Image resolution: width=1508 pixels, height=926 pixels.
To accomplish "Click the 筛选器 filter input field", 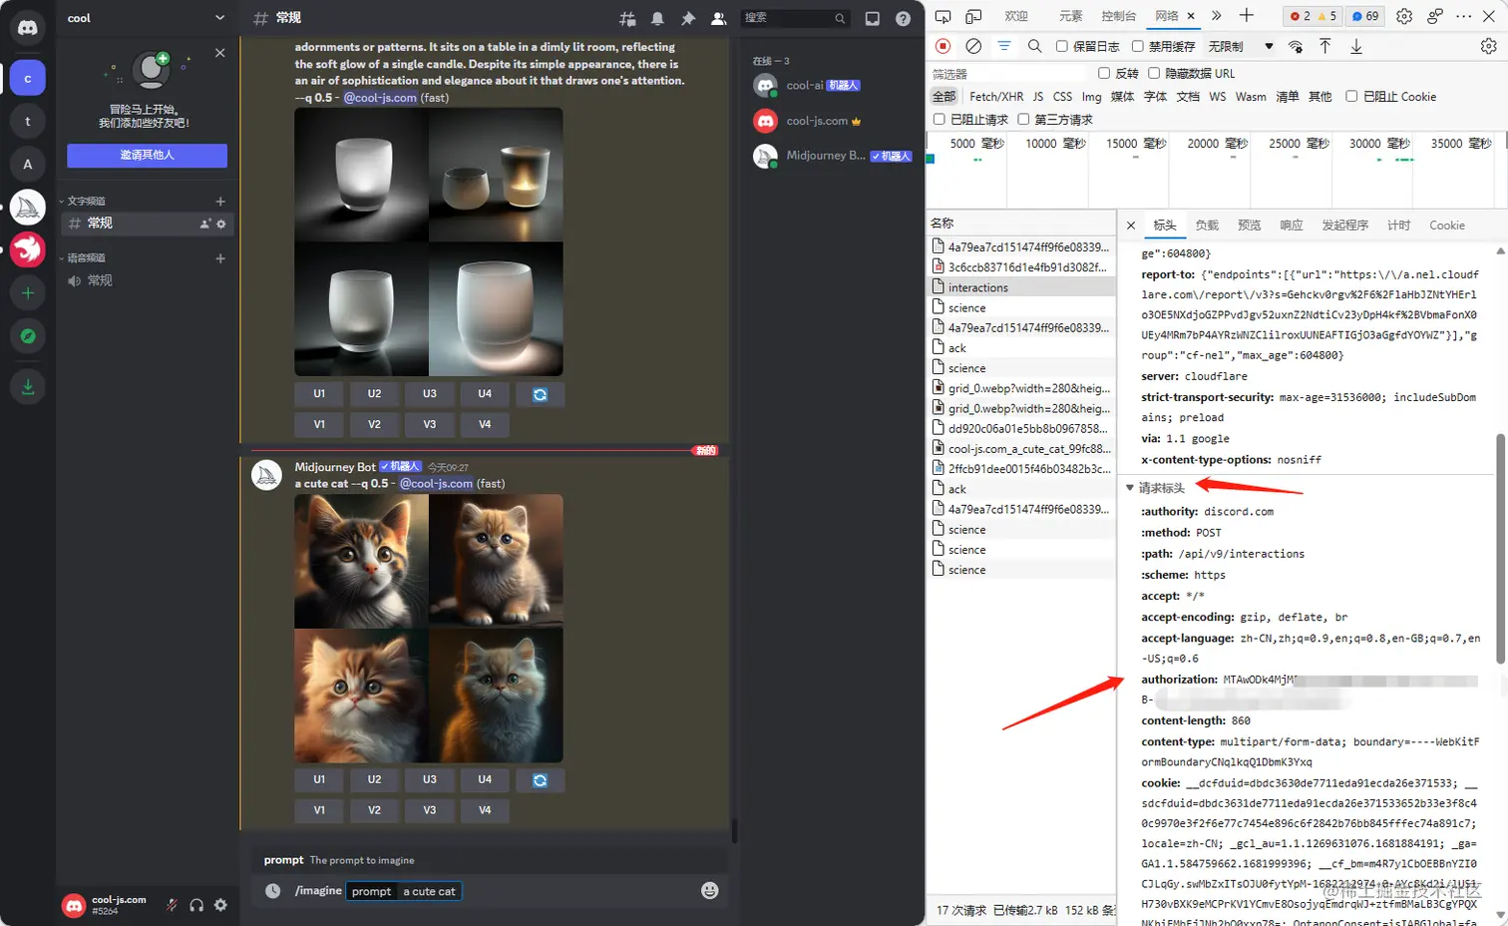I will point(1007,74).
